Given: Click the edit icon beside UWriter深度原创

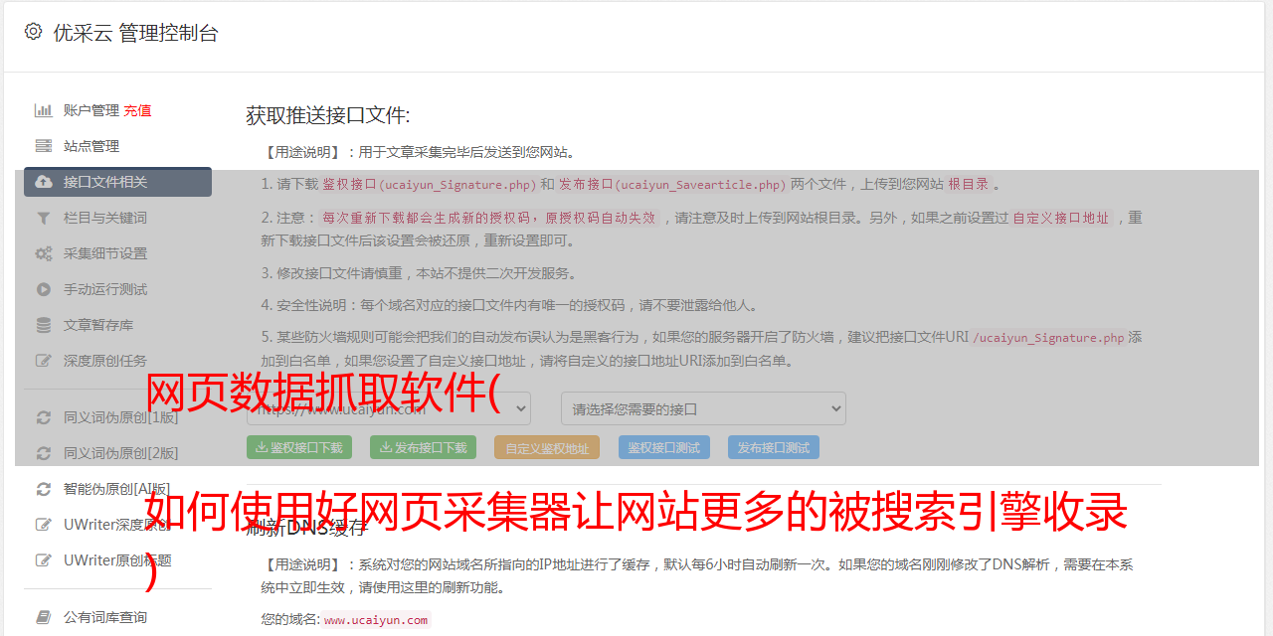Looking at the screenshot, I should coord(44,525).
